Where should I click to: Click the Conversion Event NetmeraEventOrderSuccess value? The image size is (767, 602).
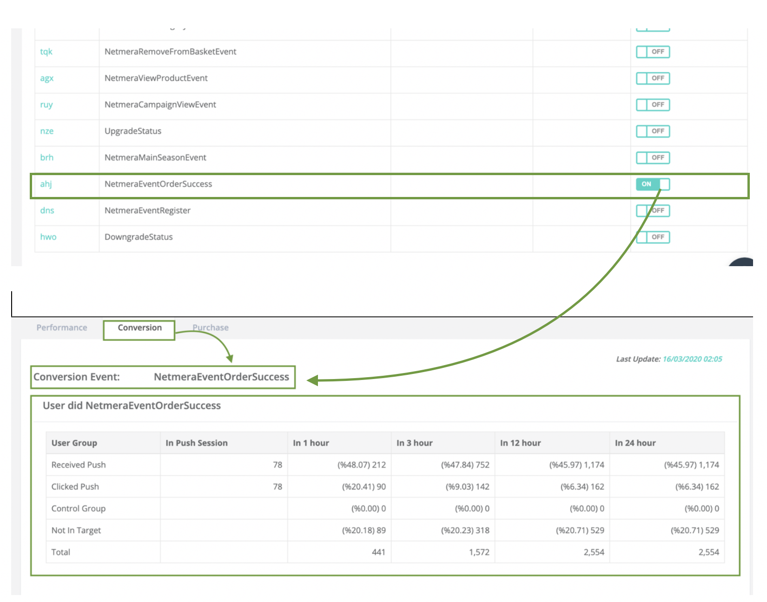(221, 377)
